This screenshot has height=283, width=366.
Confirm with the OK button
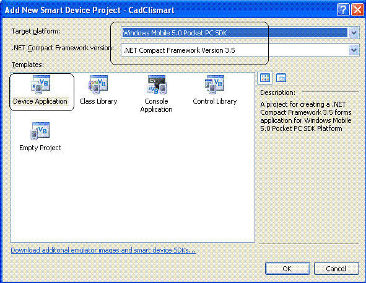tap(287, 269)
